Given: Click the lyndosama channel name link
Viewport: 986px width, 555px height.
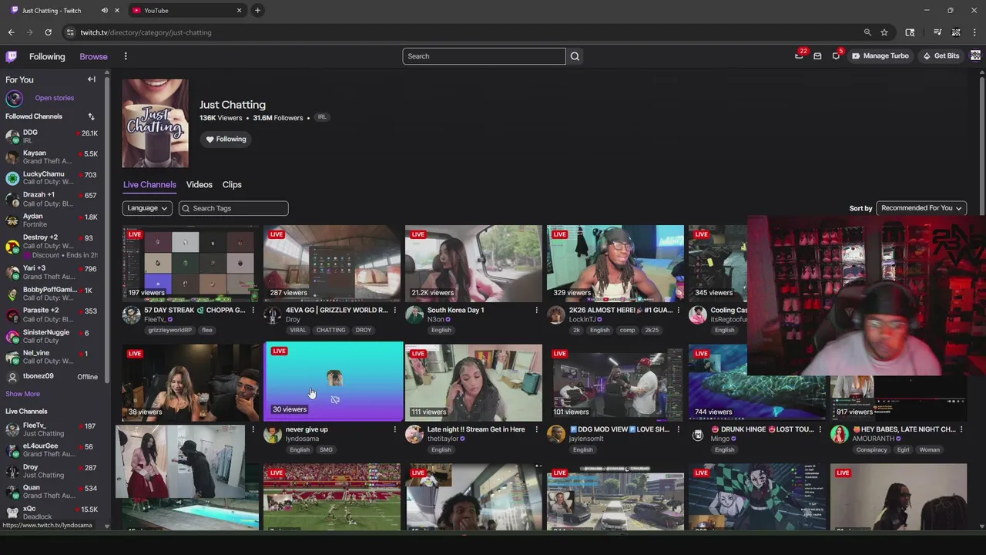Looking at the screenshot, I should 302,439.
